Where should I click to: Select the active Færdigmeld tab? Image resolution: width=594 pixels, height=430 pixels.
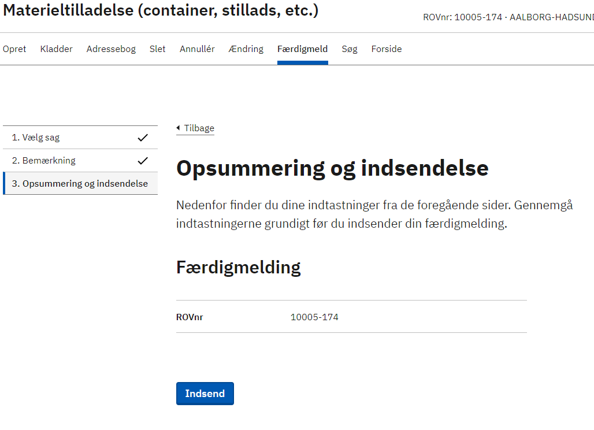point(302,49)
